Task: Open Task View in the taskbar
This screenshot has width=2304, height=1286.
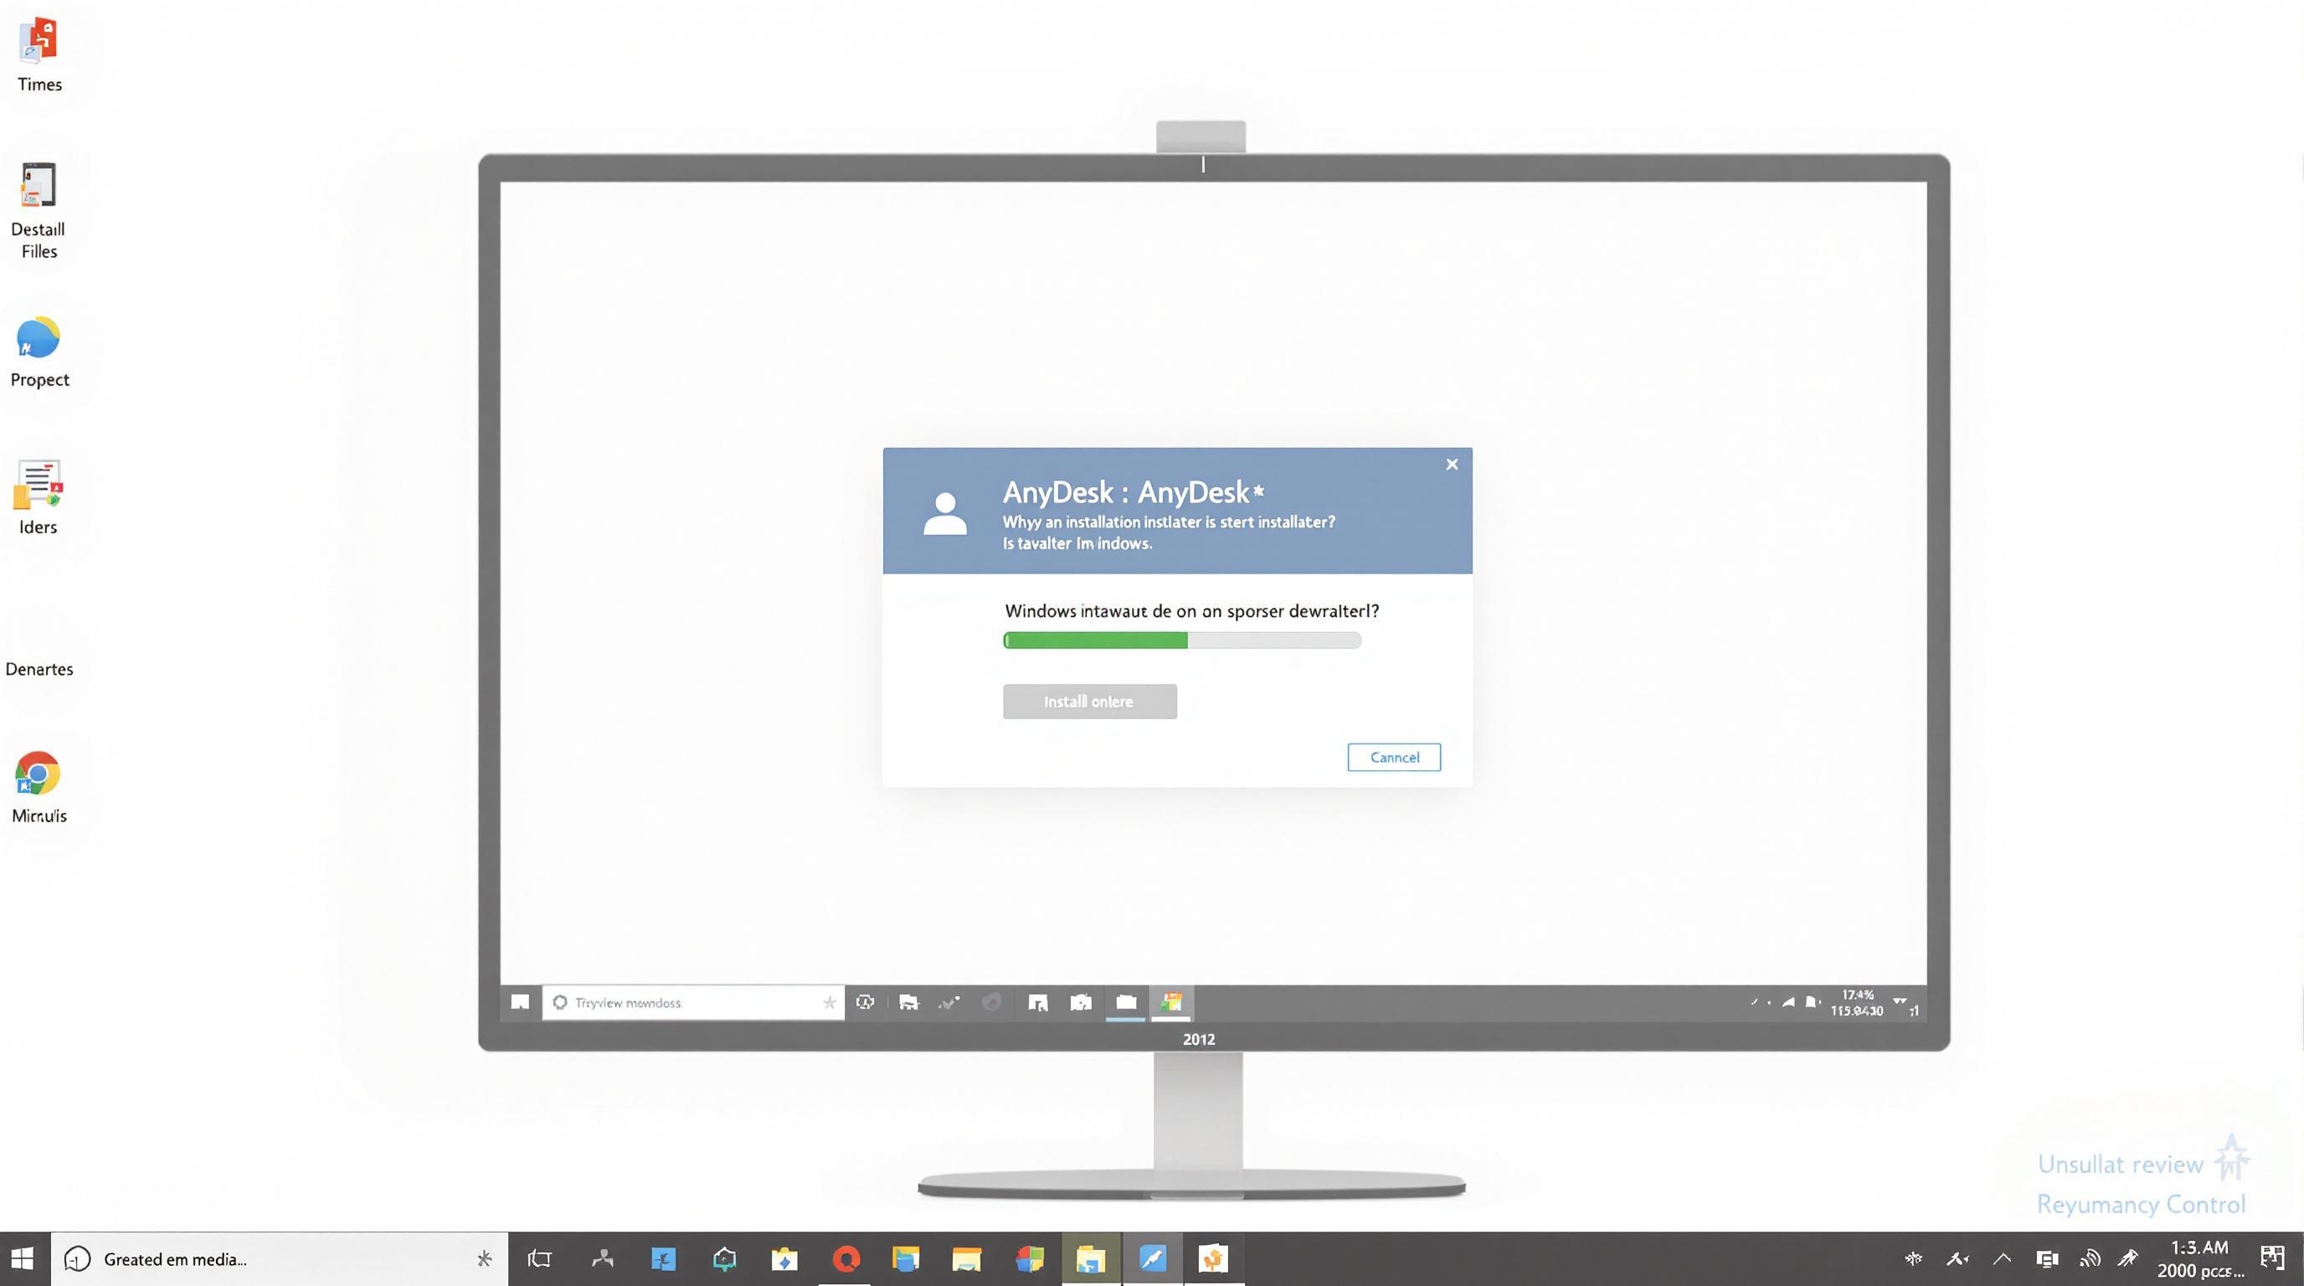Action: click(539, 1259)
